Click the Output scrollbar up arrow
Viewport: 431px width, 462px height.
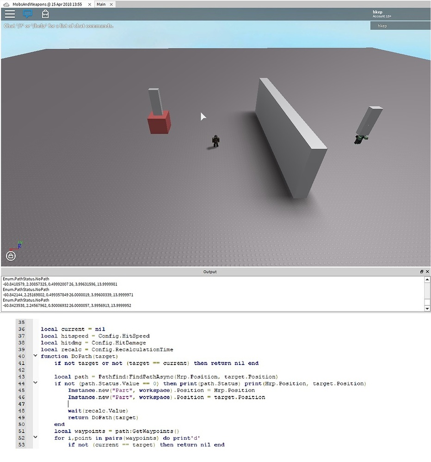[x=427, y=279]
